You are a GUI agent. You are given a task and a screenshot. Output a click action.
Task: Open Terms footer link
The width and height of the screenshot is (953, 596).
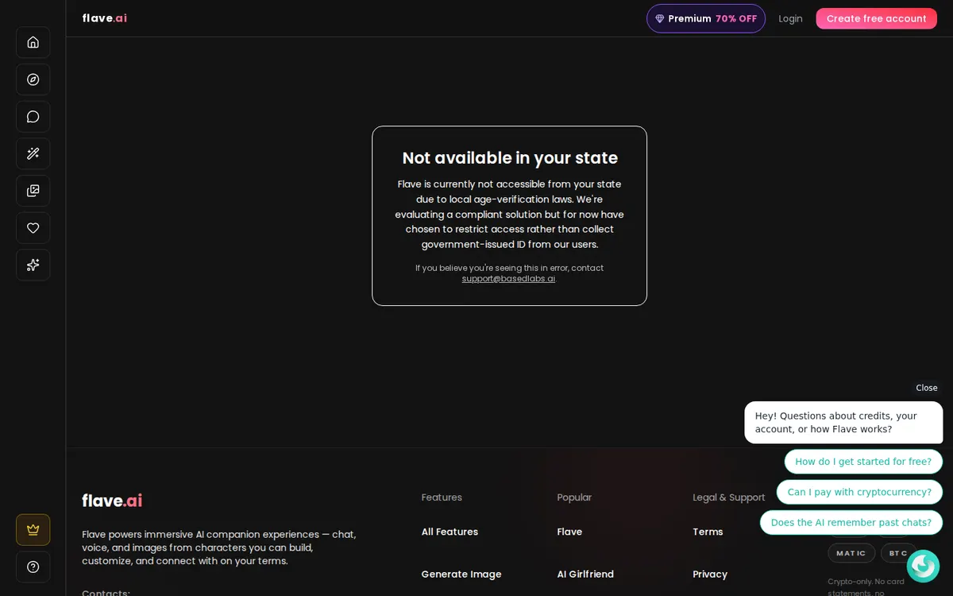(x=708, y=532)
